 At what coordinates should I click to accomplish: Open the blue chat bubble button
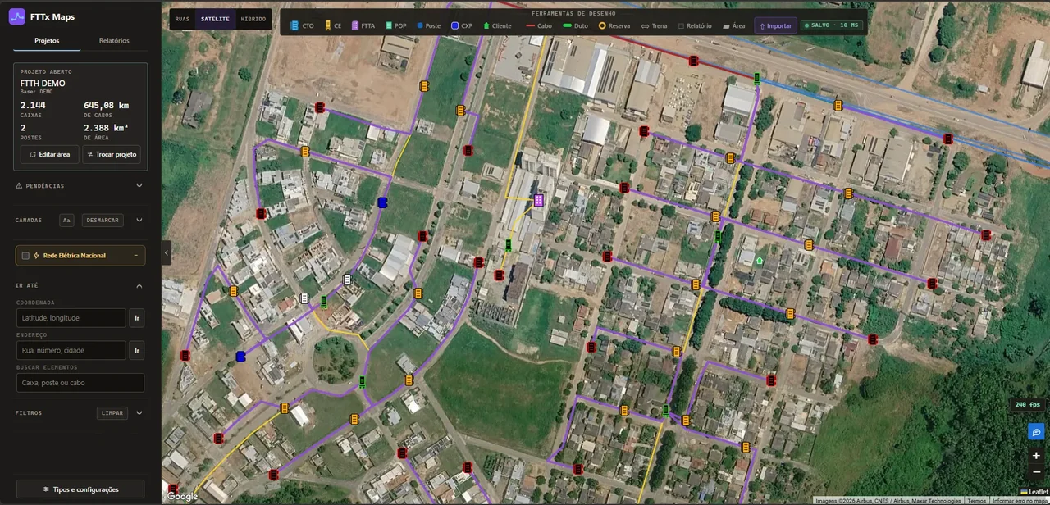pyautogui.click(x=1036, y=432)
